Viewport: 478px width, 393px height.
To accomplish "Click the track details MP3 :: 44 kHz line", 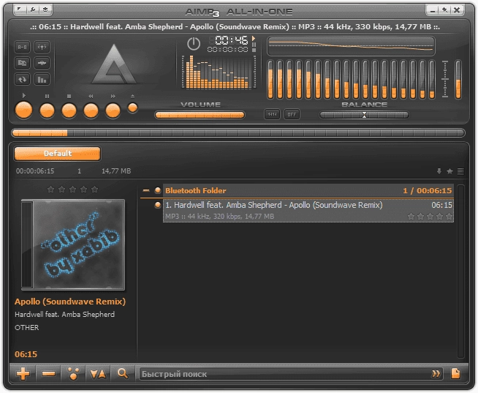I will point(219,217).
